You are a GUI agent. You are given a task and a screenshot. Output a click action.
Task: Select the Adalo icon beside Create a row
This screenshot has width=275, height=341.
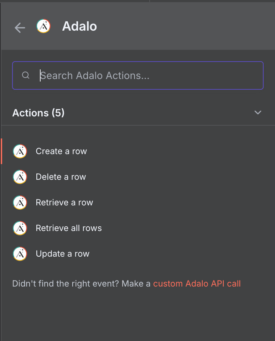(x=20, y=151)
